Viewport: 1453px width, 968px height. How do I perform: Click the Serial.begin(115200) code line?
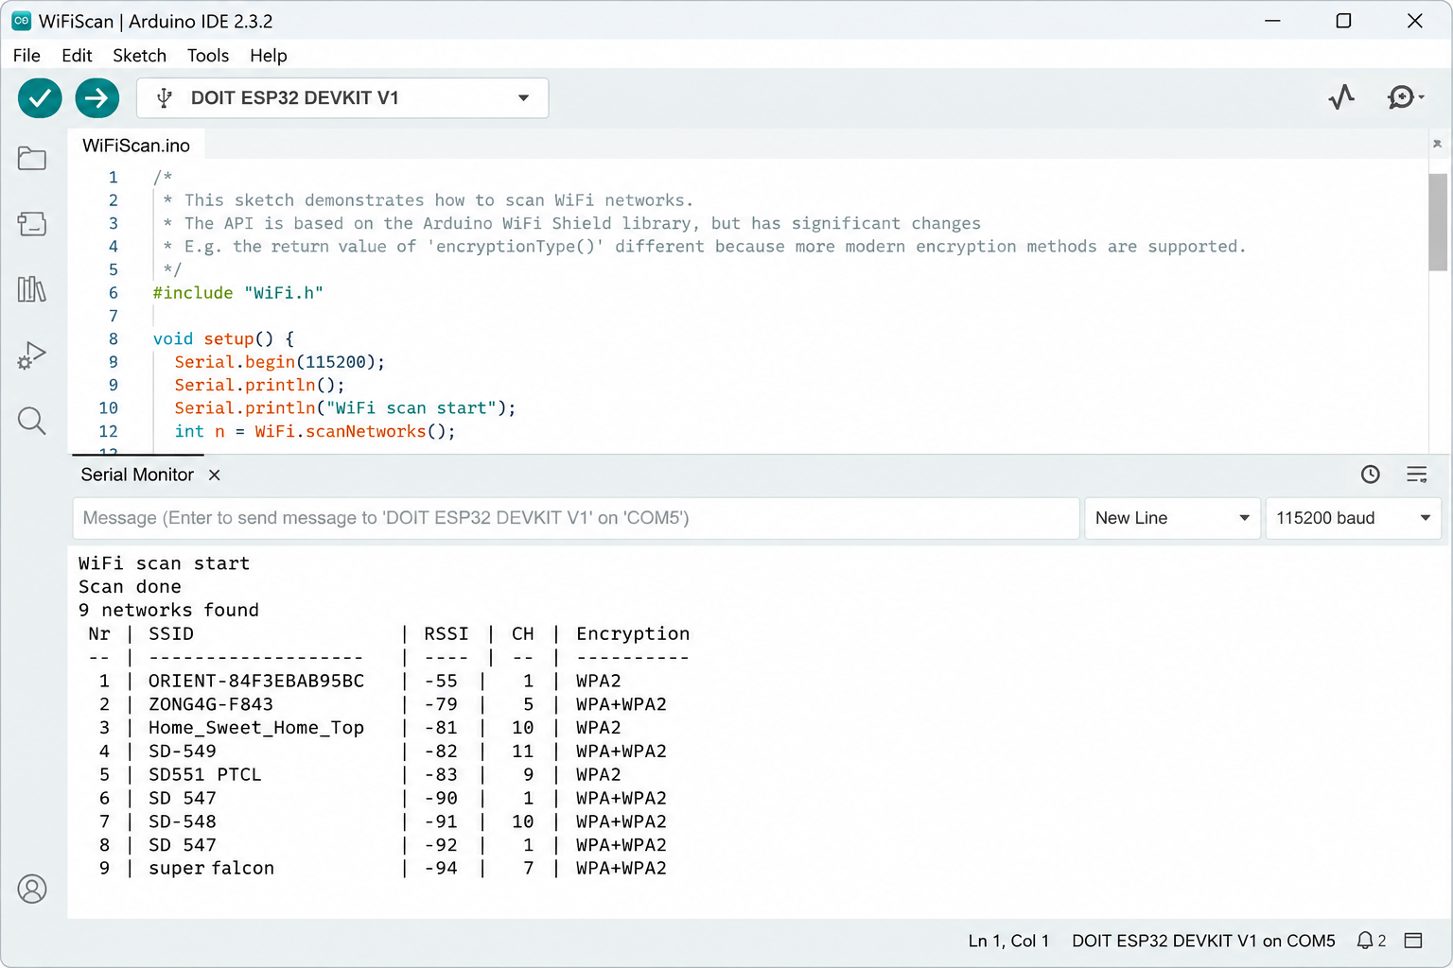point(279,362)
